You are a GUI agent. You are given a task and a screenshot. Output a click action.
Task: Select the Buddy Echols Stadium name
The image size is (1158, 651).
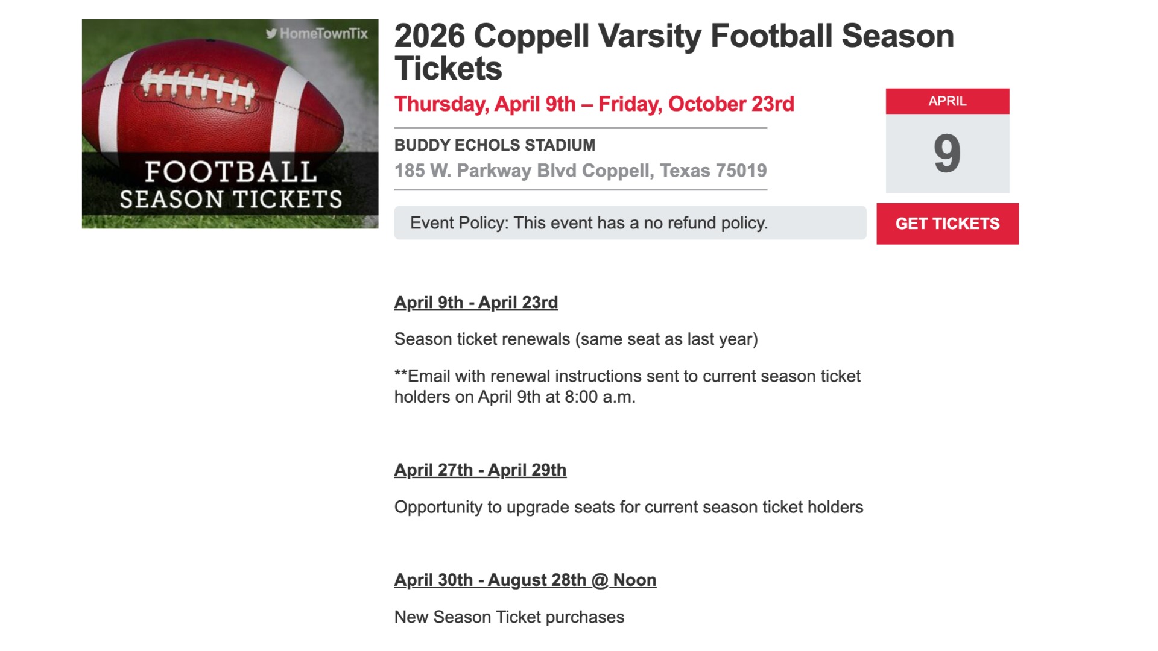tap(495, 145)
